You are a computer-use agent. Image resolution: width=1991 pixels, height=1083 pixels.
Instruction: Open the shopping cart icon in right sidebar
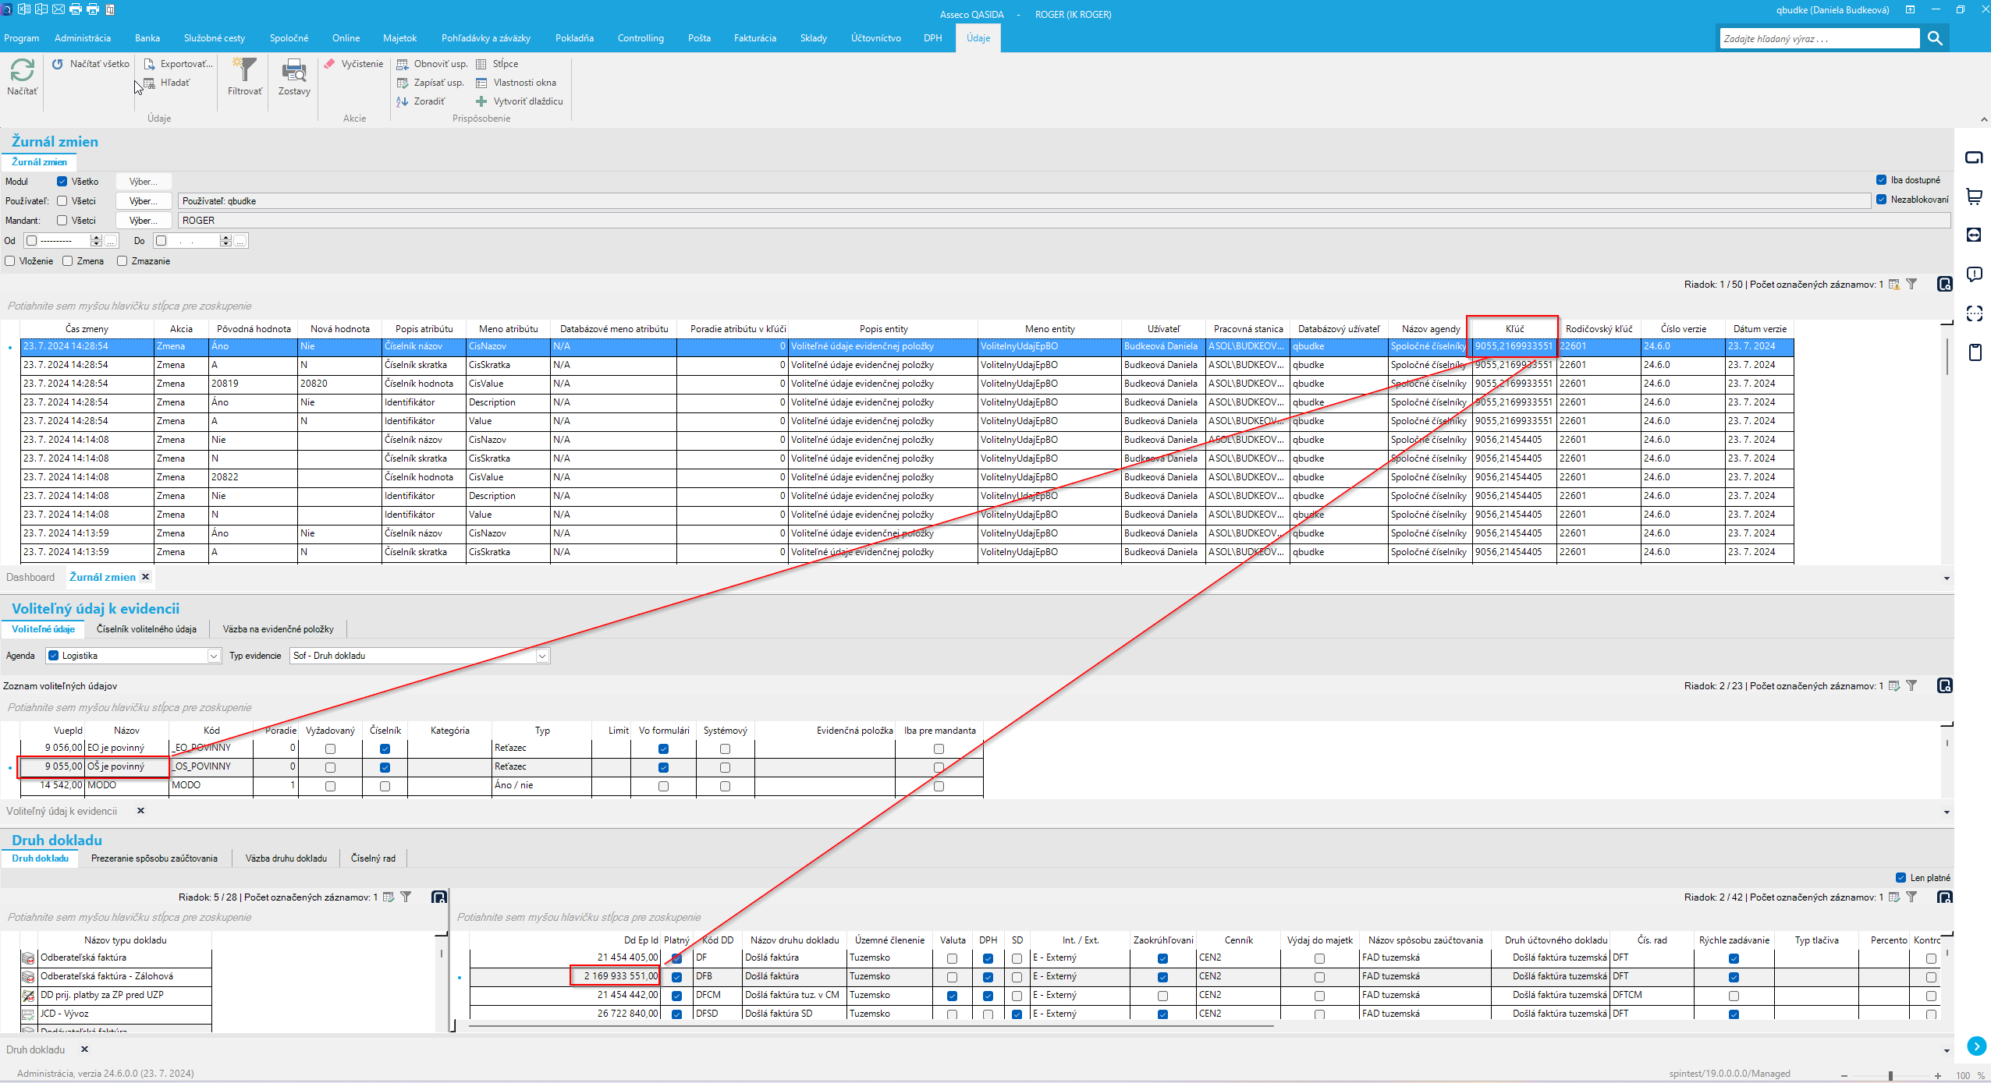point(1975,196)
